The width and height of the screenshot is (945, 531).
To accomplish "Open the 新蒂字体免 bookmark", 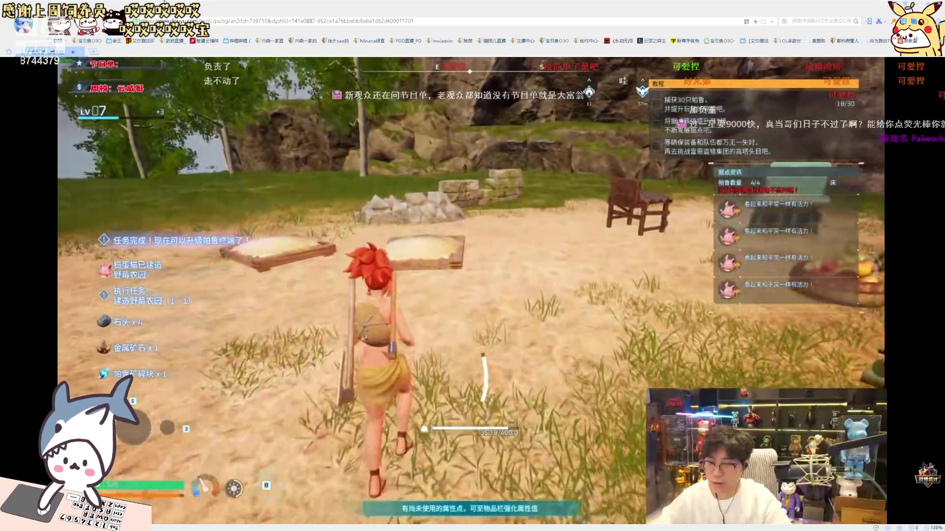I will pyautogui.click(x=685, y=41).
